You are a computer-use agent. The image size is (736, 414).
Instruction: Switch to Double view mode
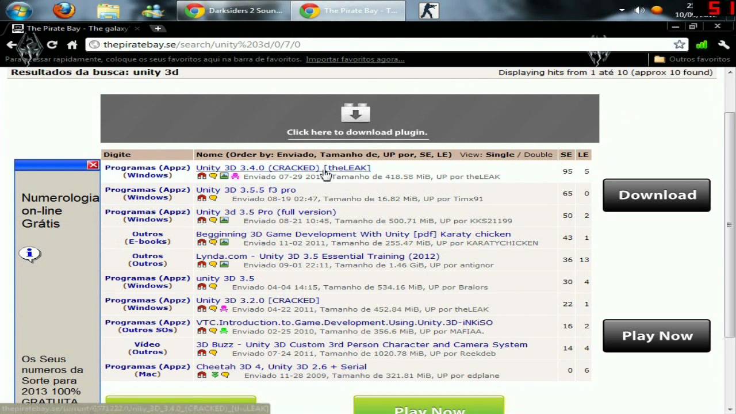(538, 155)
